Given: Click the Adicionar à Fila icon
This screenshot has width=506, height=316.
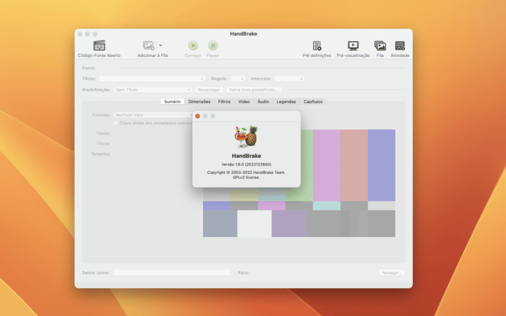Looking at the screenshot, I should click(149, 46).
